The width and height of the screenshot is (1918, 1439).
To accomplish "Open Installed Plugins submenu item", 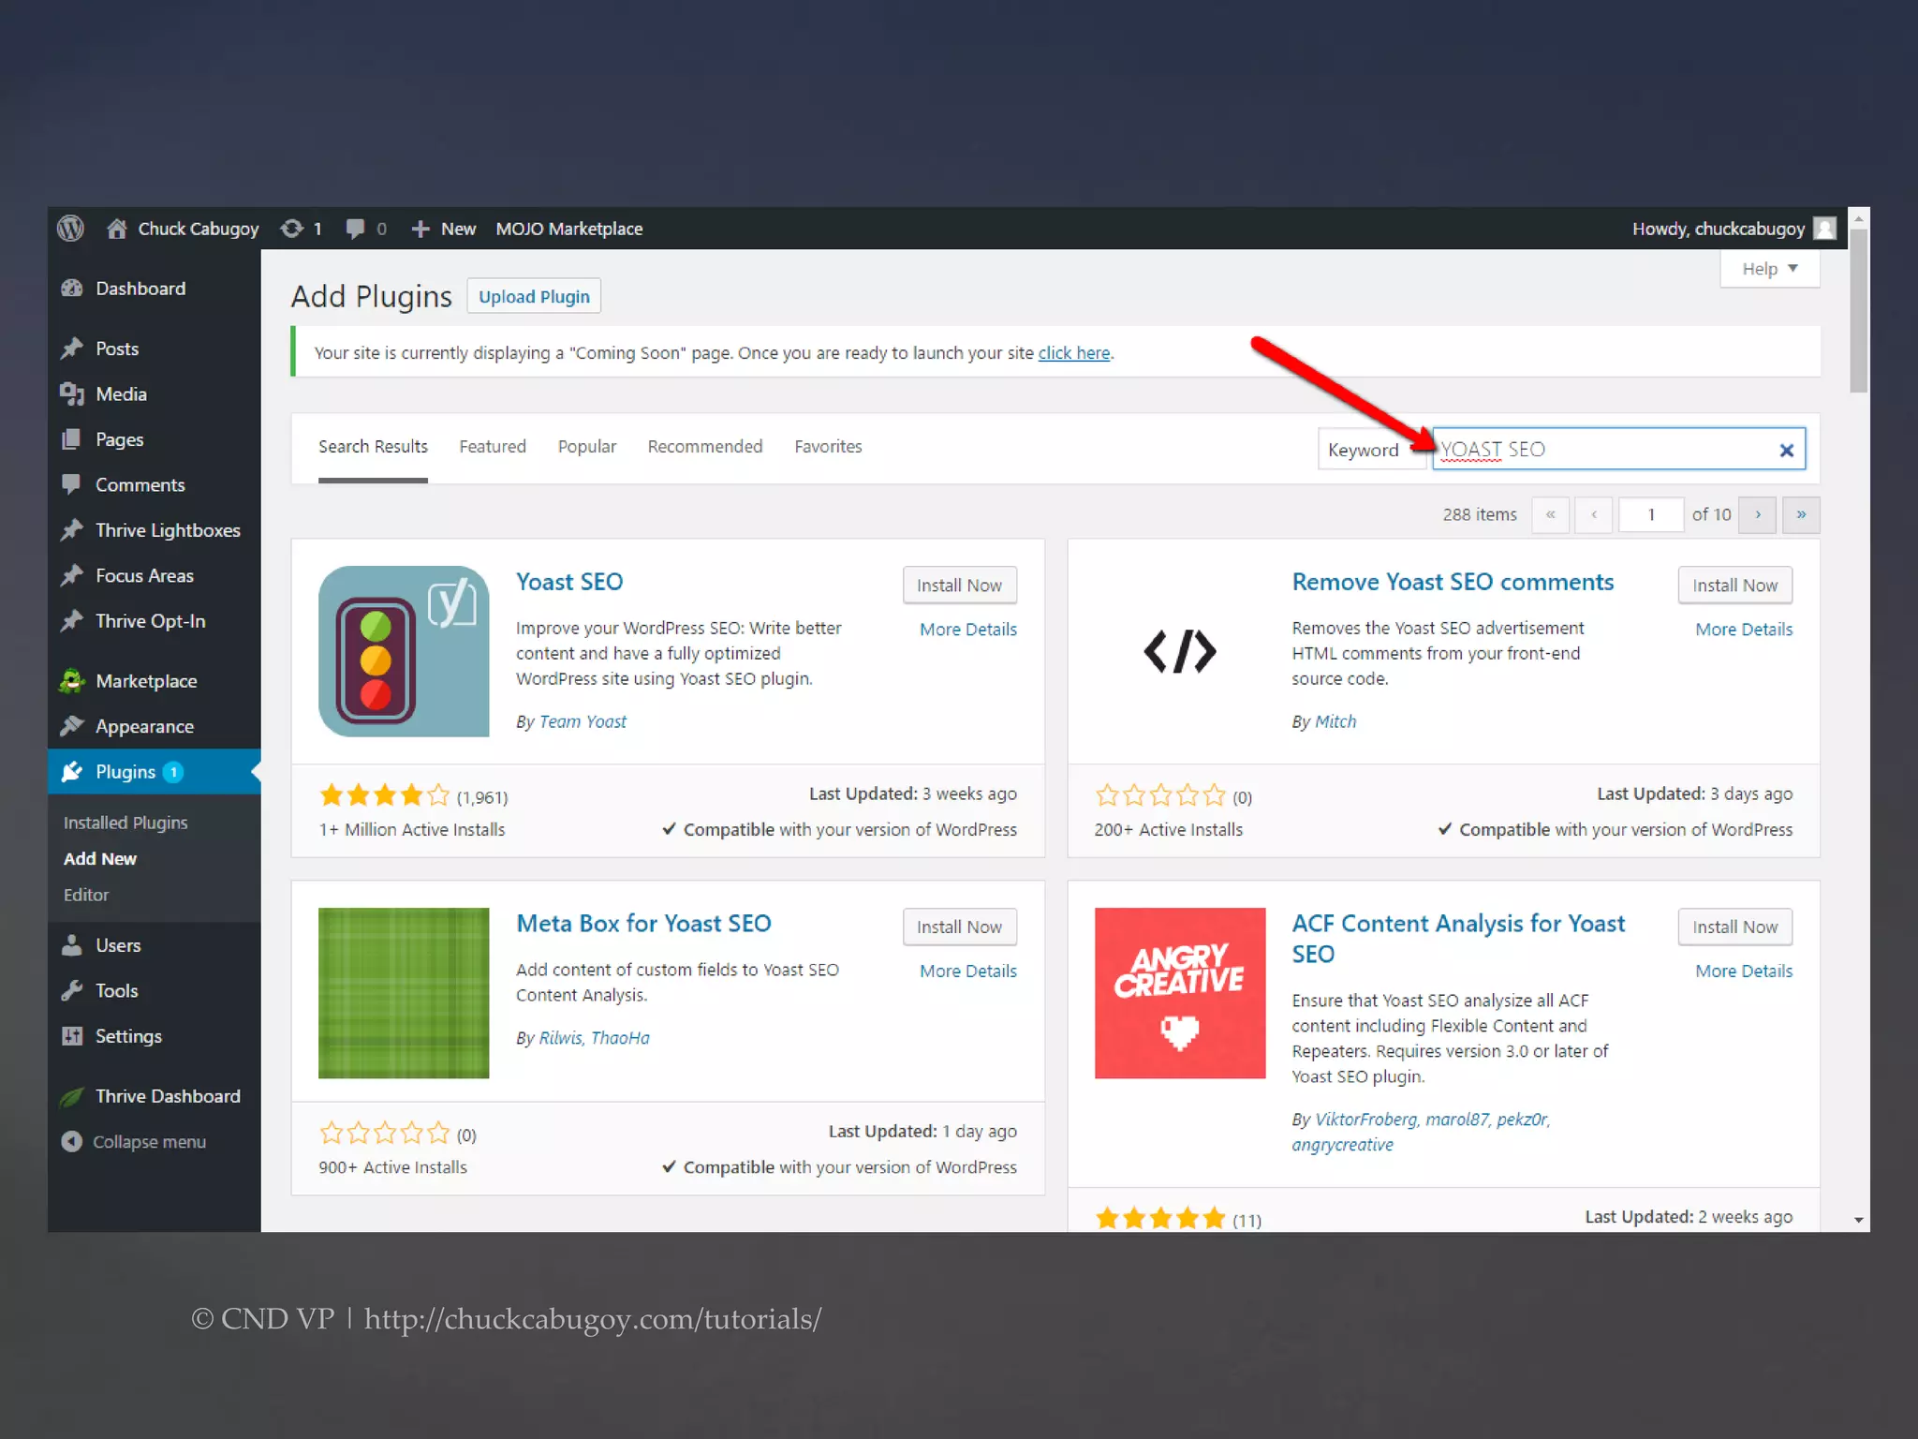I will click(x=125, y=823).
